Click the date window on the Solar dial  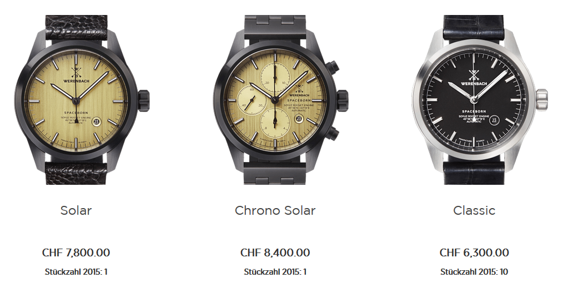coord(96,122)
